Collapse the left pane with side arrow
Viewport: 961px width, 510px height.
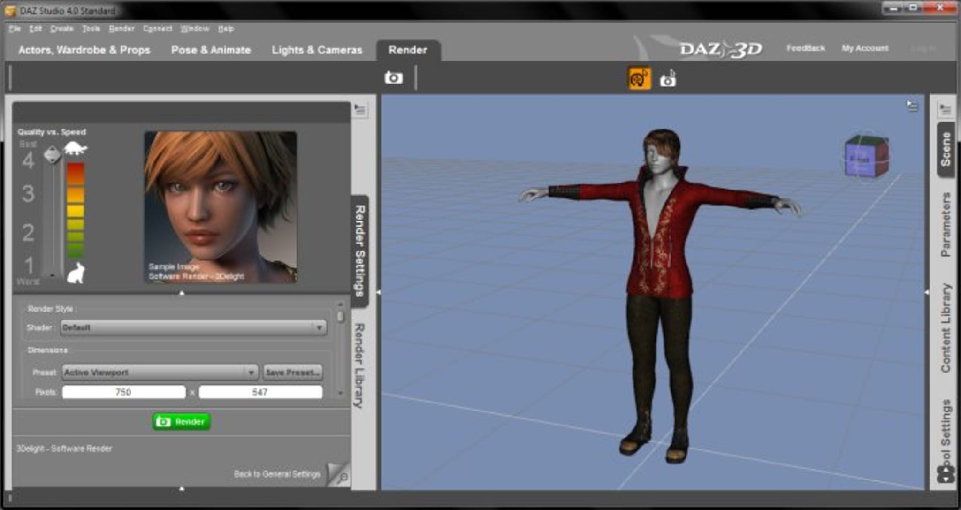[378, 292]
